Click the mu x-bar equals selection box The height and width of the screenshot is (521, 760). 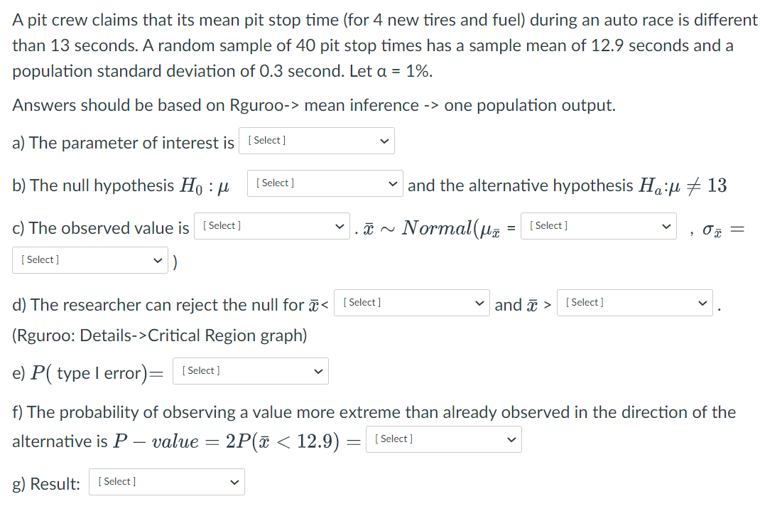click(599, 226)
